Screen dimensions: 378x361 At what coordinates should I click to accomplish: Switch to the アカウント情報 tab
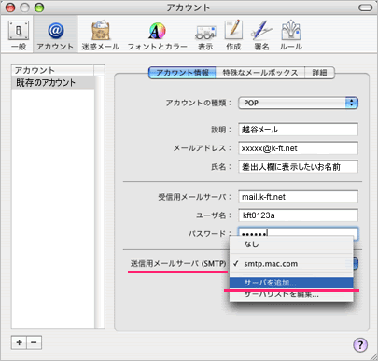point(182,73)
